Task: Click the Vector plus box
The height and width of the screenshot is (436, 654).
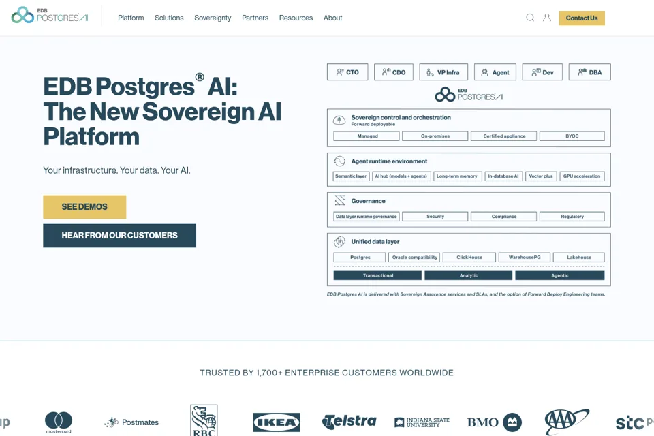Action: tap(541, 176)
